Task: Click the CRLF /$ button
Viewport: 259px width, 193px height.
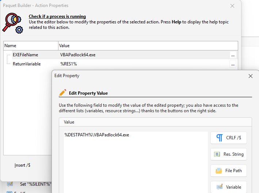Action: click(229, 138)
